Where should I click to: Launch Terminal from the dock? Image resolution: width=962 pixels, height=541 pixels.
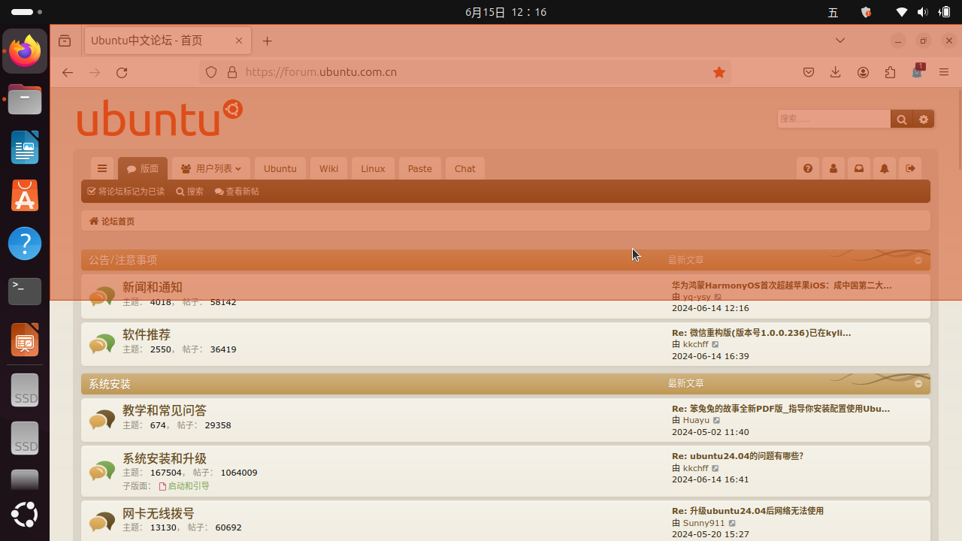[25, 292]
